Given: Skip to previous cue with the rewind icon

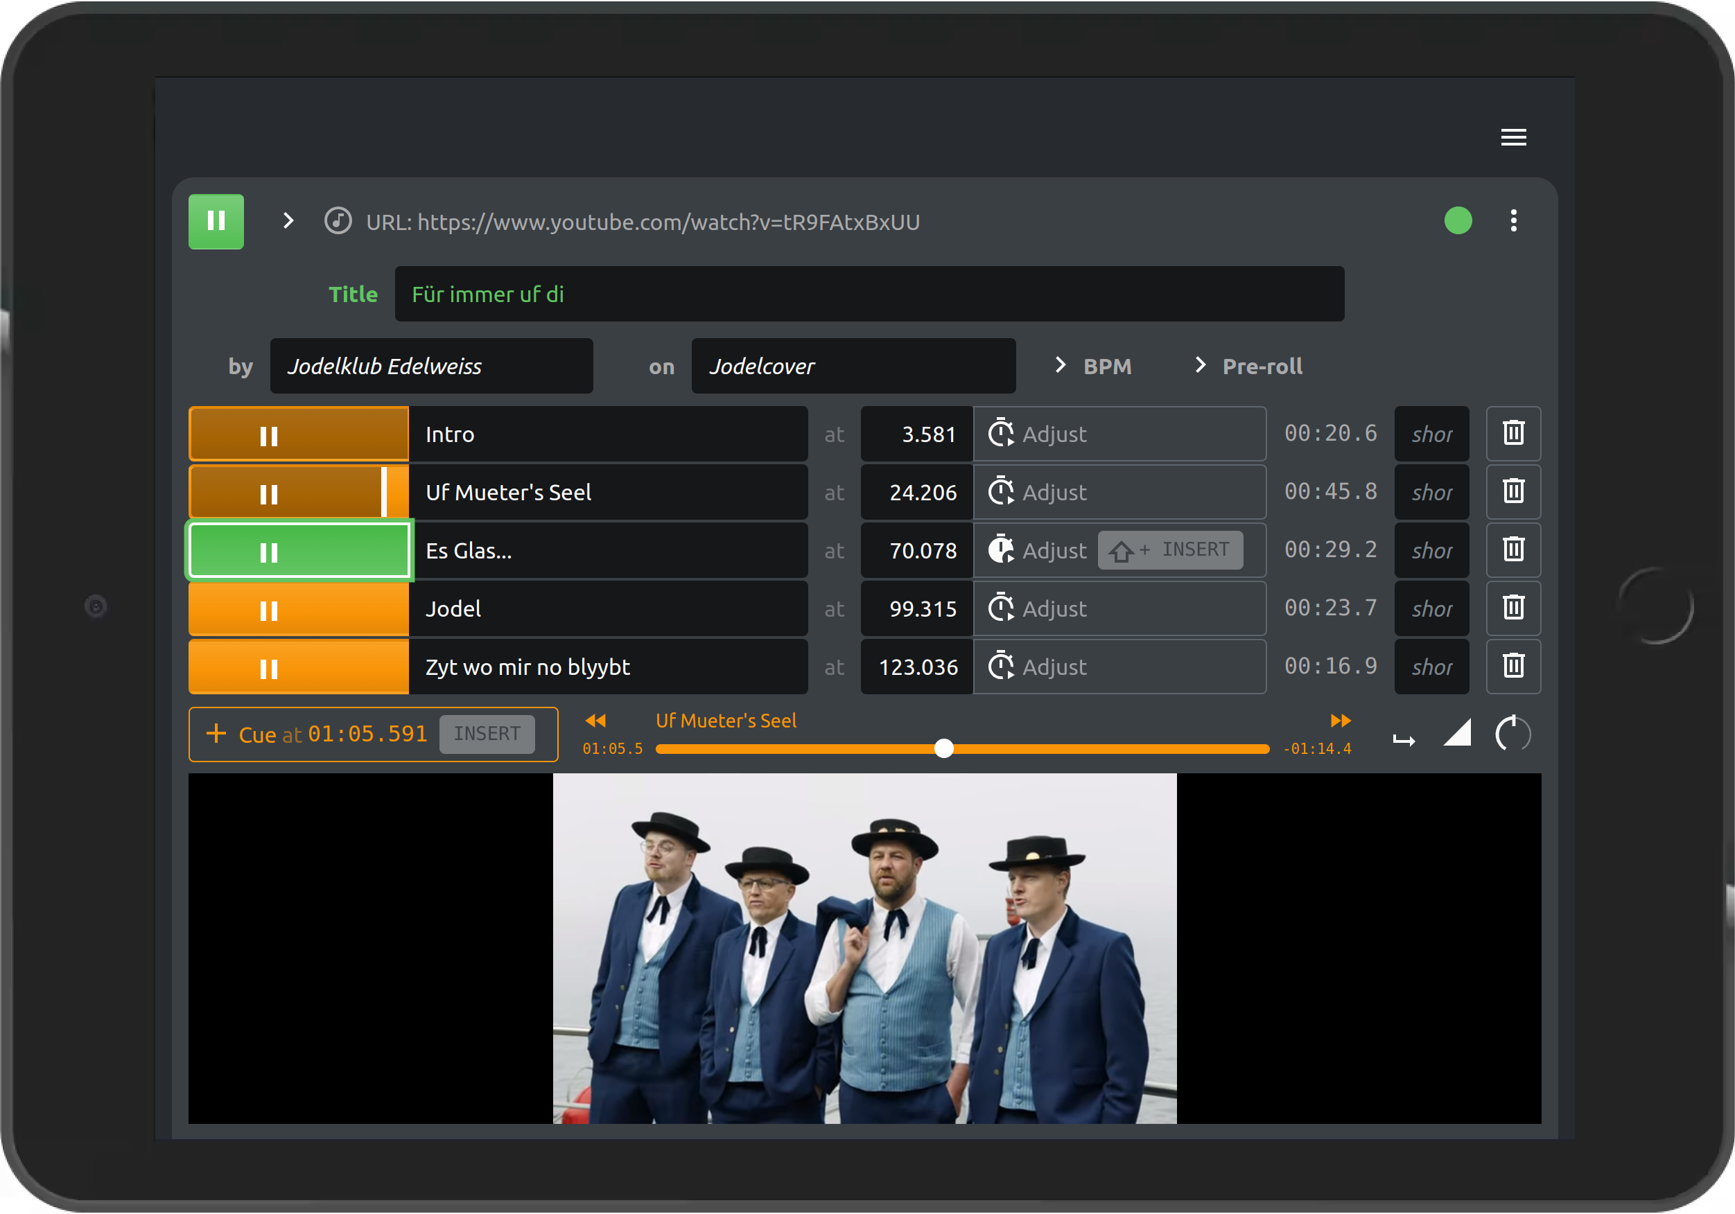Looking at the screenshot, I should [595, 721].
